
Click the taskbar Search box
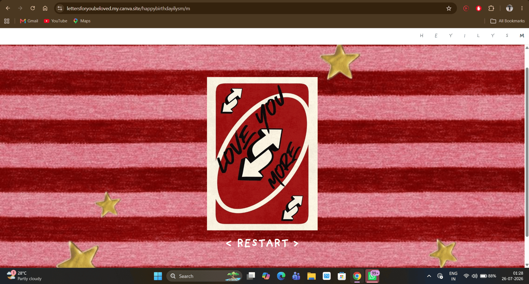(204, 276)
